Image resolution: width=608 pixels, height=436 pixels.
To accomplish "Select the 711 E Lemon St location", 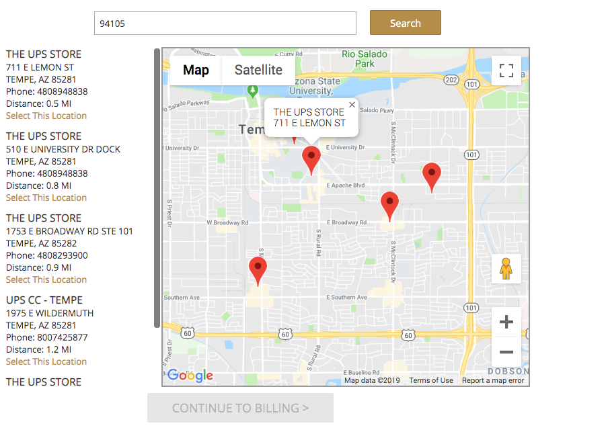I will pos(46,116).
